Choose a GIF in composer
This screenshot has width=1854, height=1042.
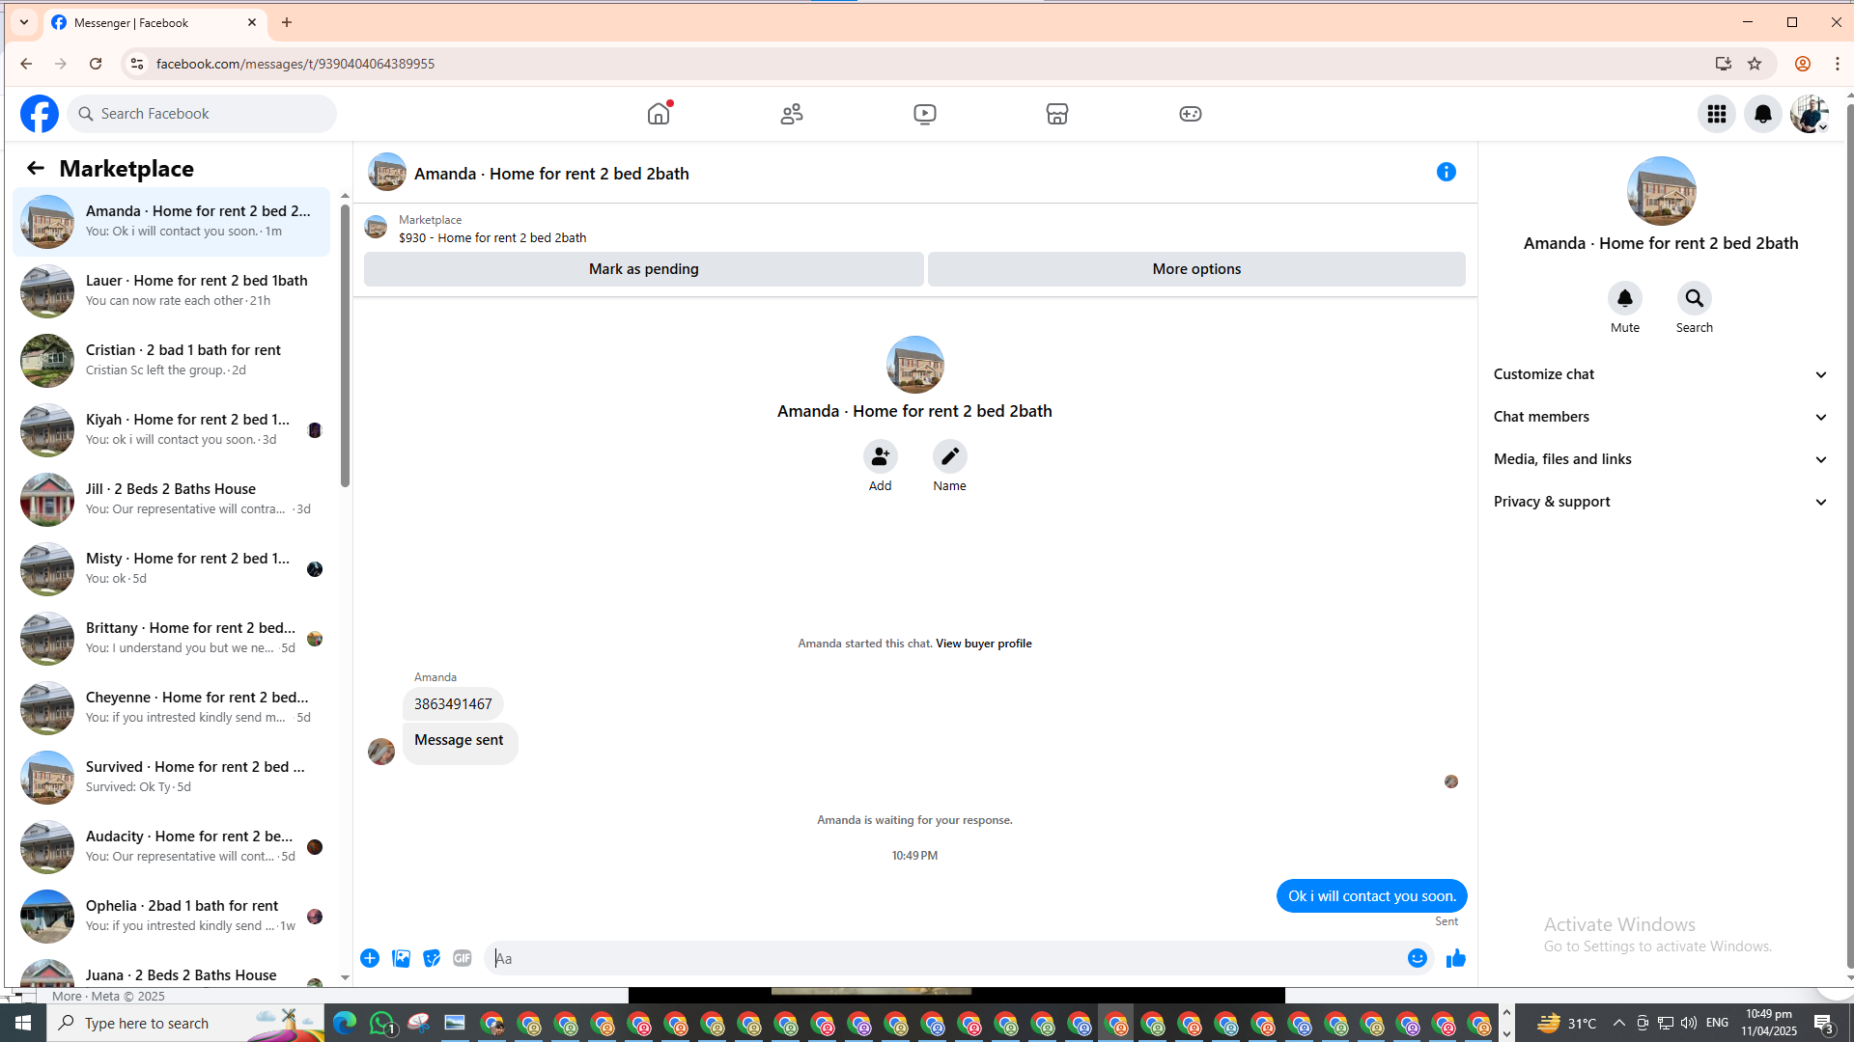coord(463,958)
